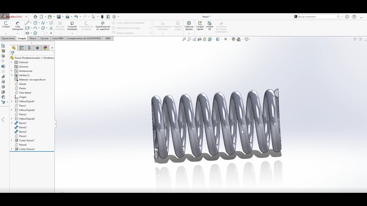Select the Polygon sketch tool
Image resolution: width=367 pixels, height=206 pixels.
(35, 33)
